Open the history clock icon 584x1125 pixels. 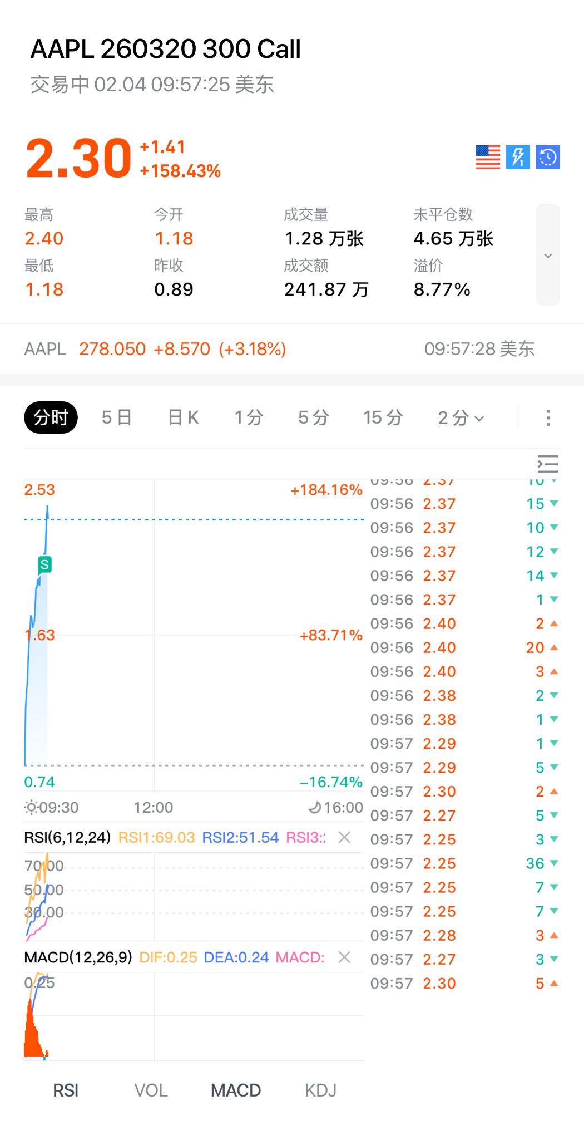tap(548, 157)
